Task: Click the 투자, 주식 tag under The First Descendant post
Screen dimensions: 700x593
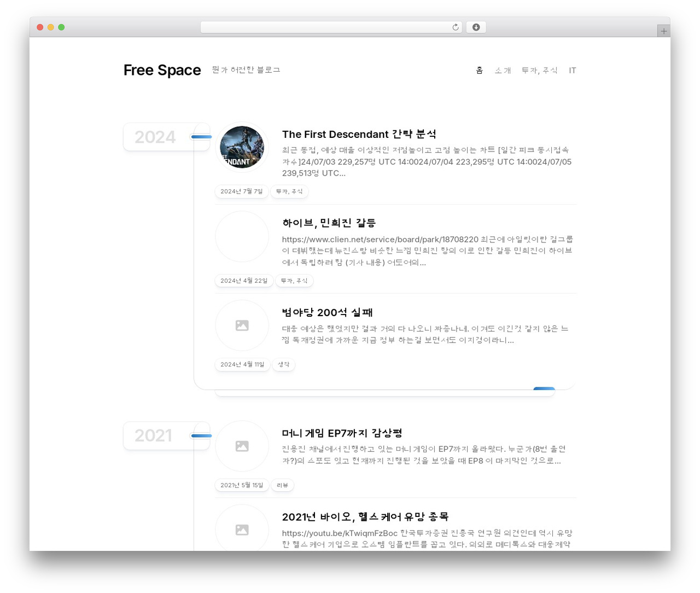Action: click(289, 191)
